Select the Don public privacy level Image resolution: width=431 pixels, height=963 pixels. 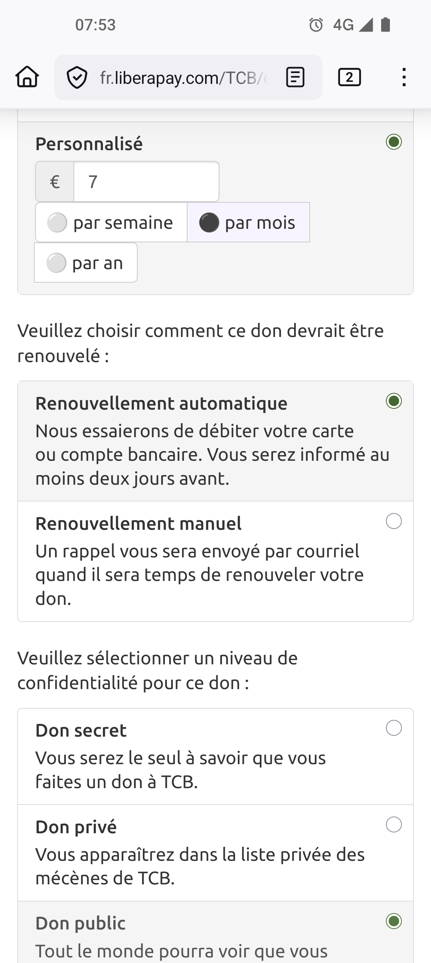tap(393, 921)
